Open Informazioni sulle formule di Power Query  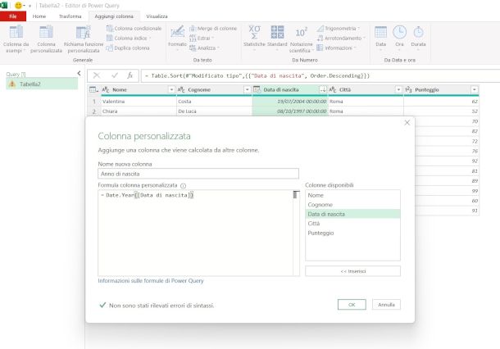point(151,281)
